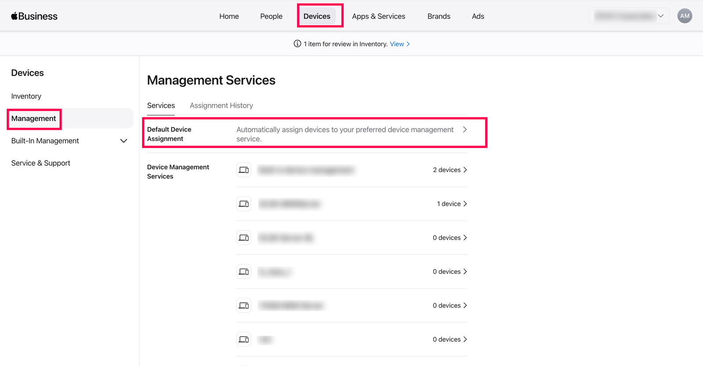Image resolution: width=703 pixels, height=366 pixels.
Task: Select Devices in the top navigation
Action: 317,16
